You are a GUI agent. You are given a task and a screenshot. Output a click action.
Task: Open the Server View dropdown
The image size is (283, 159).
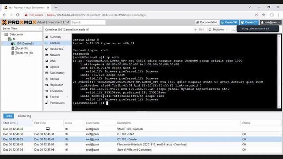(x=22, y=28)
